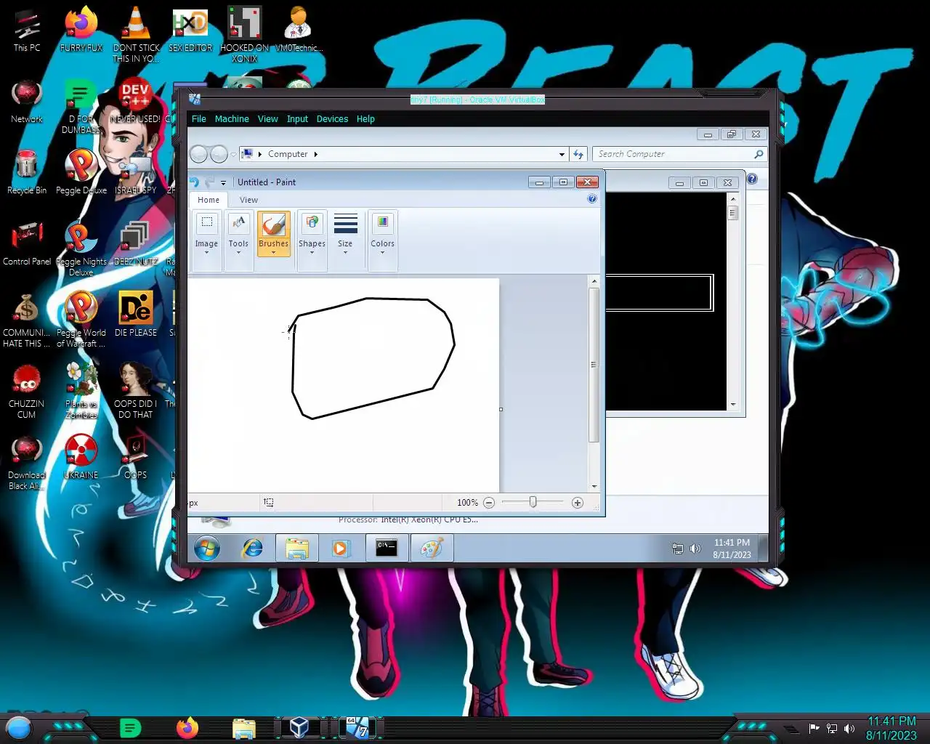This screenshot has width=930, height=744.
Task: Click the network icon in the VM system tray
Action: 678,549
